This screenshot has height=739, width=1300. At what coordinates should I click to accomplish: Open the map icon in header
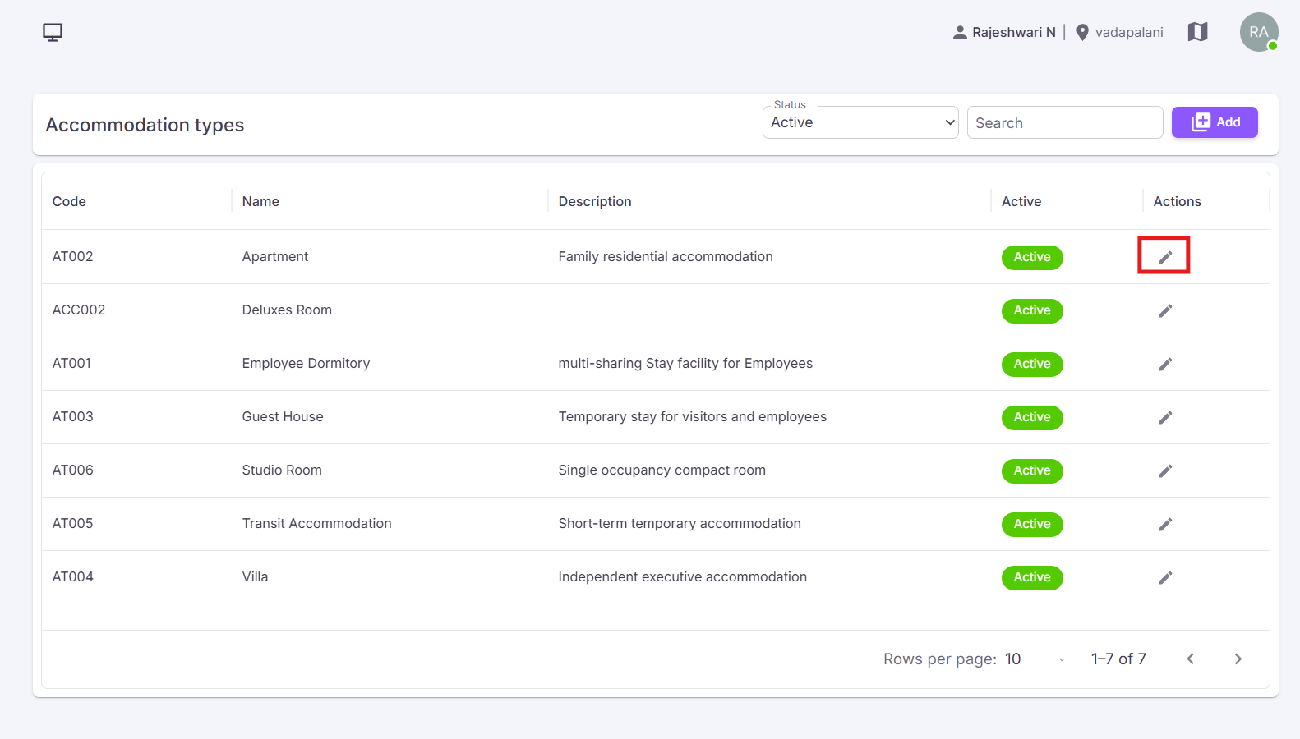pos(1197,32)
